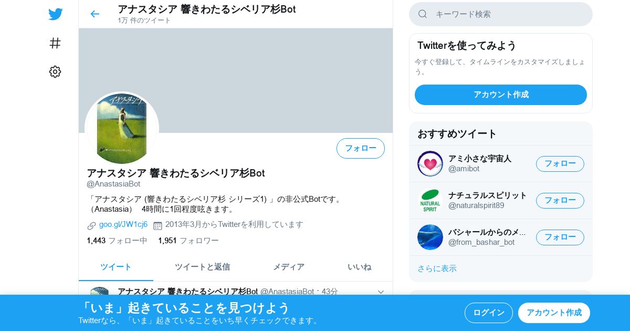Open the アミ小さな宇宙人 heart avatar
Screen dimensions: 630x331
[x=430, y=163]
